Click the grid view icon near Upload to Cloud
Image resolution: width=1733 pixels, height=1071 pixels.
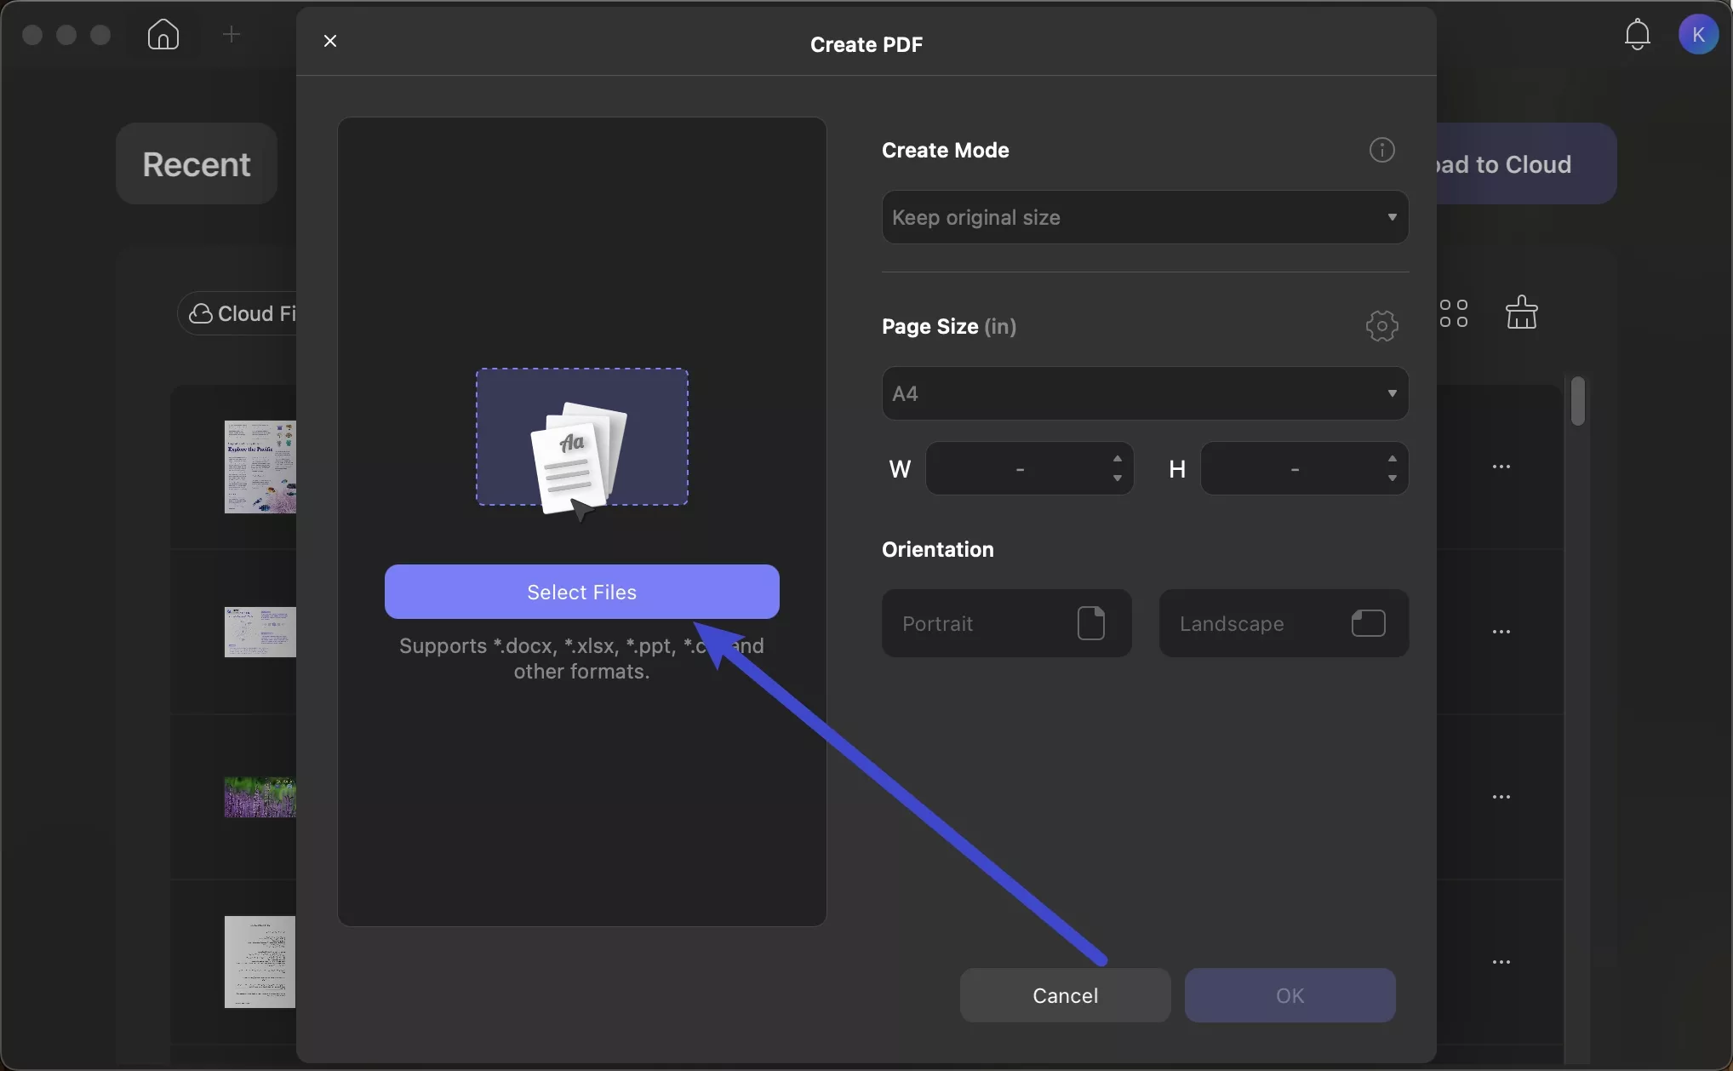[1456, 313]
